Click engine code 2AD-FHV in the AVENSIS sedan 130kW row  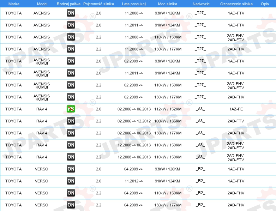(236, 49)
